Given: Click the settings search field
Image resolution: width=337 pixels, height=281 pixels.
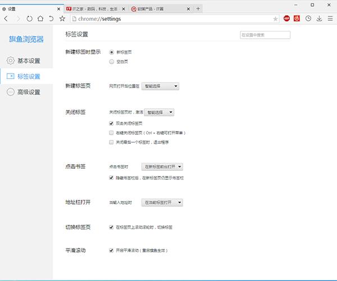Looking at the screenshot, I should pyautogui.click(x=265, y=35).
